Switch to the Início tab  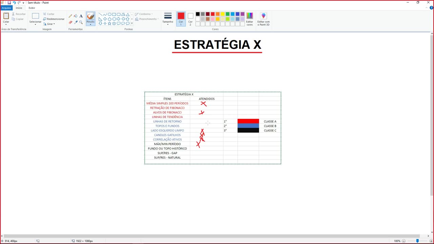pos(19,8)
